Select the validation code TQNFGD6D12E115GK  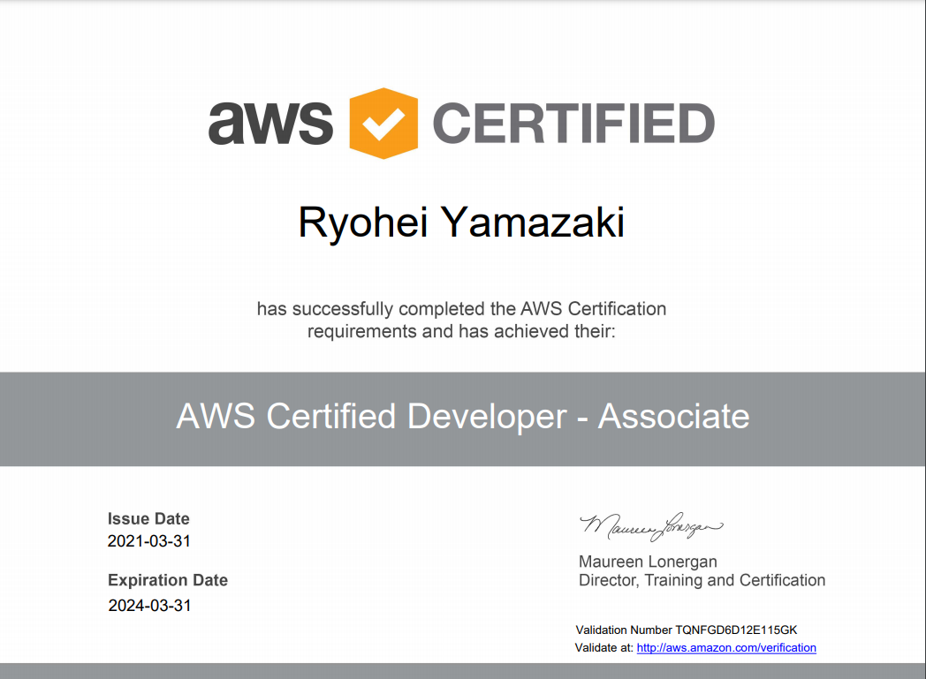click(x=736, y=630)
